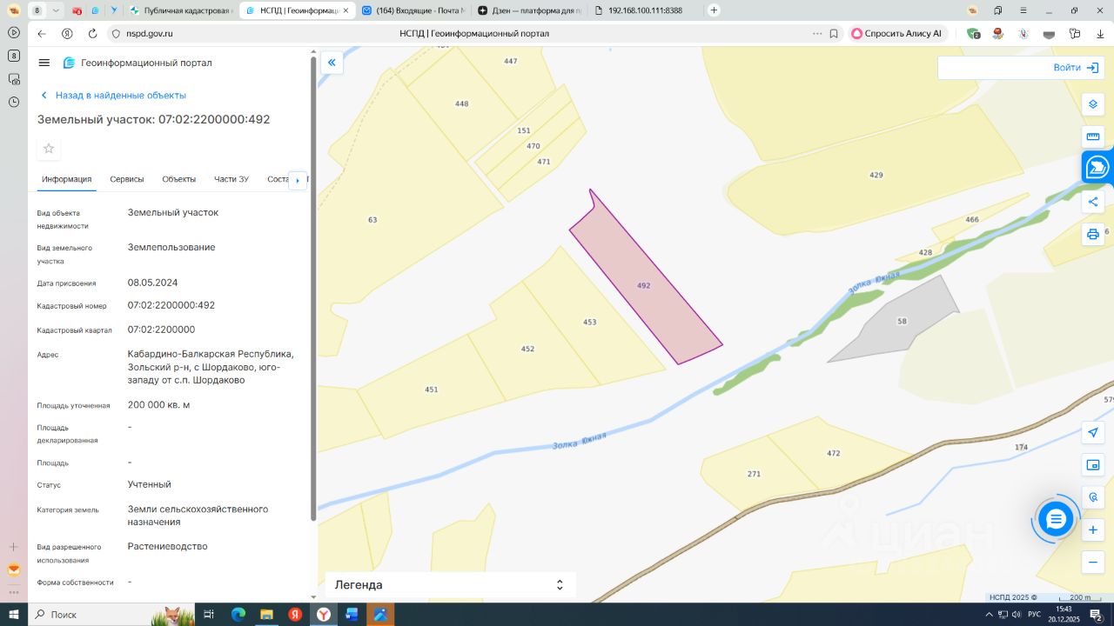Launch Microsoft Edge from the taskbar
Image resolution: width=1114 pixels, height=626 pixels.
tap(238, 615)
